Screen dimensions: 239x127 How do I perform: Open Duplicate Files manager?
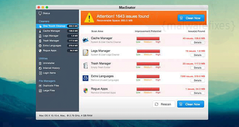pyautogui.click(x=51, y=86)
